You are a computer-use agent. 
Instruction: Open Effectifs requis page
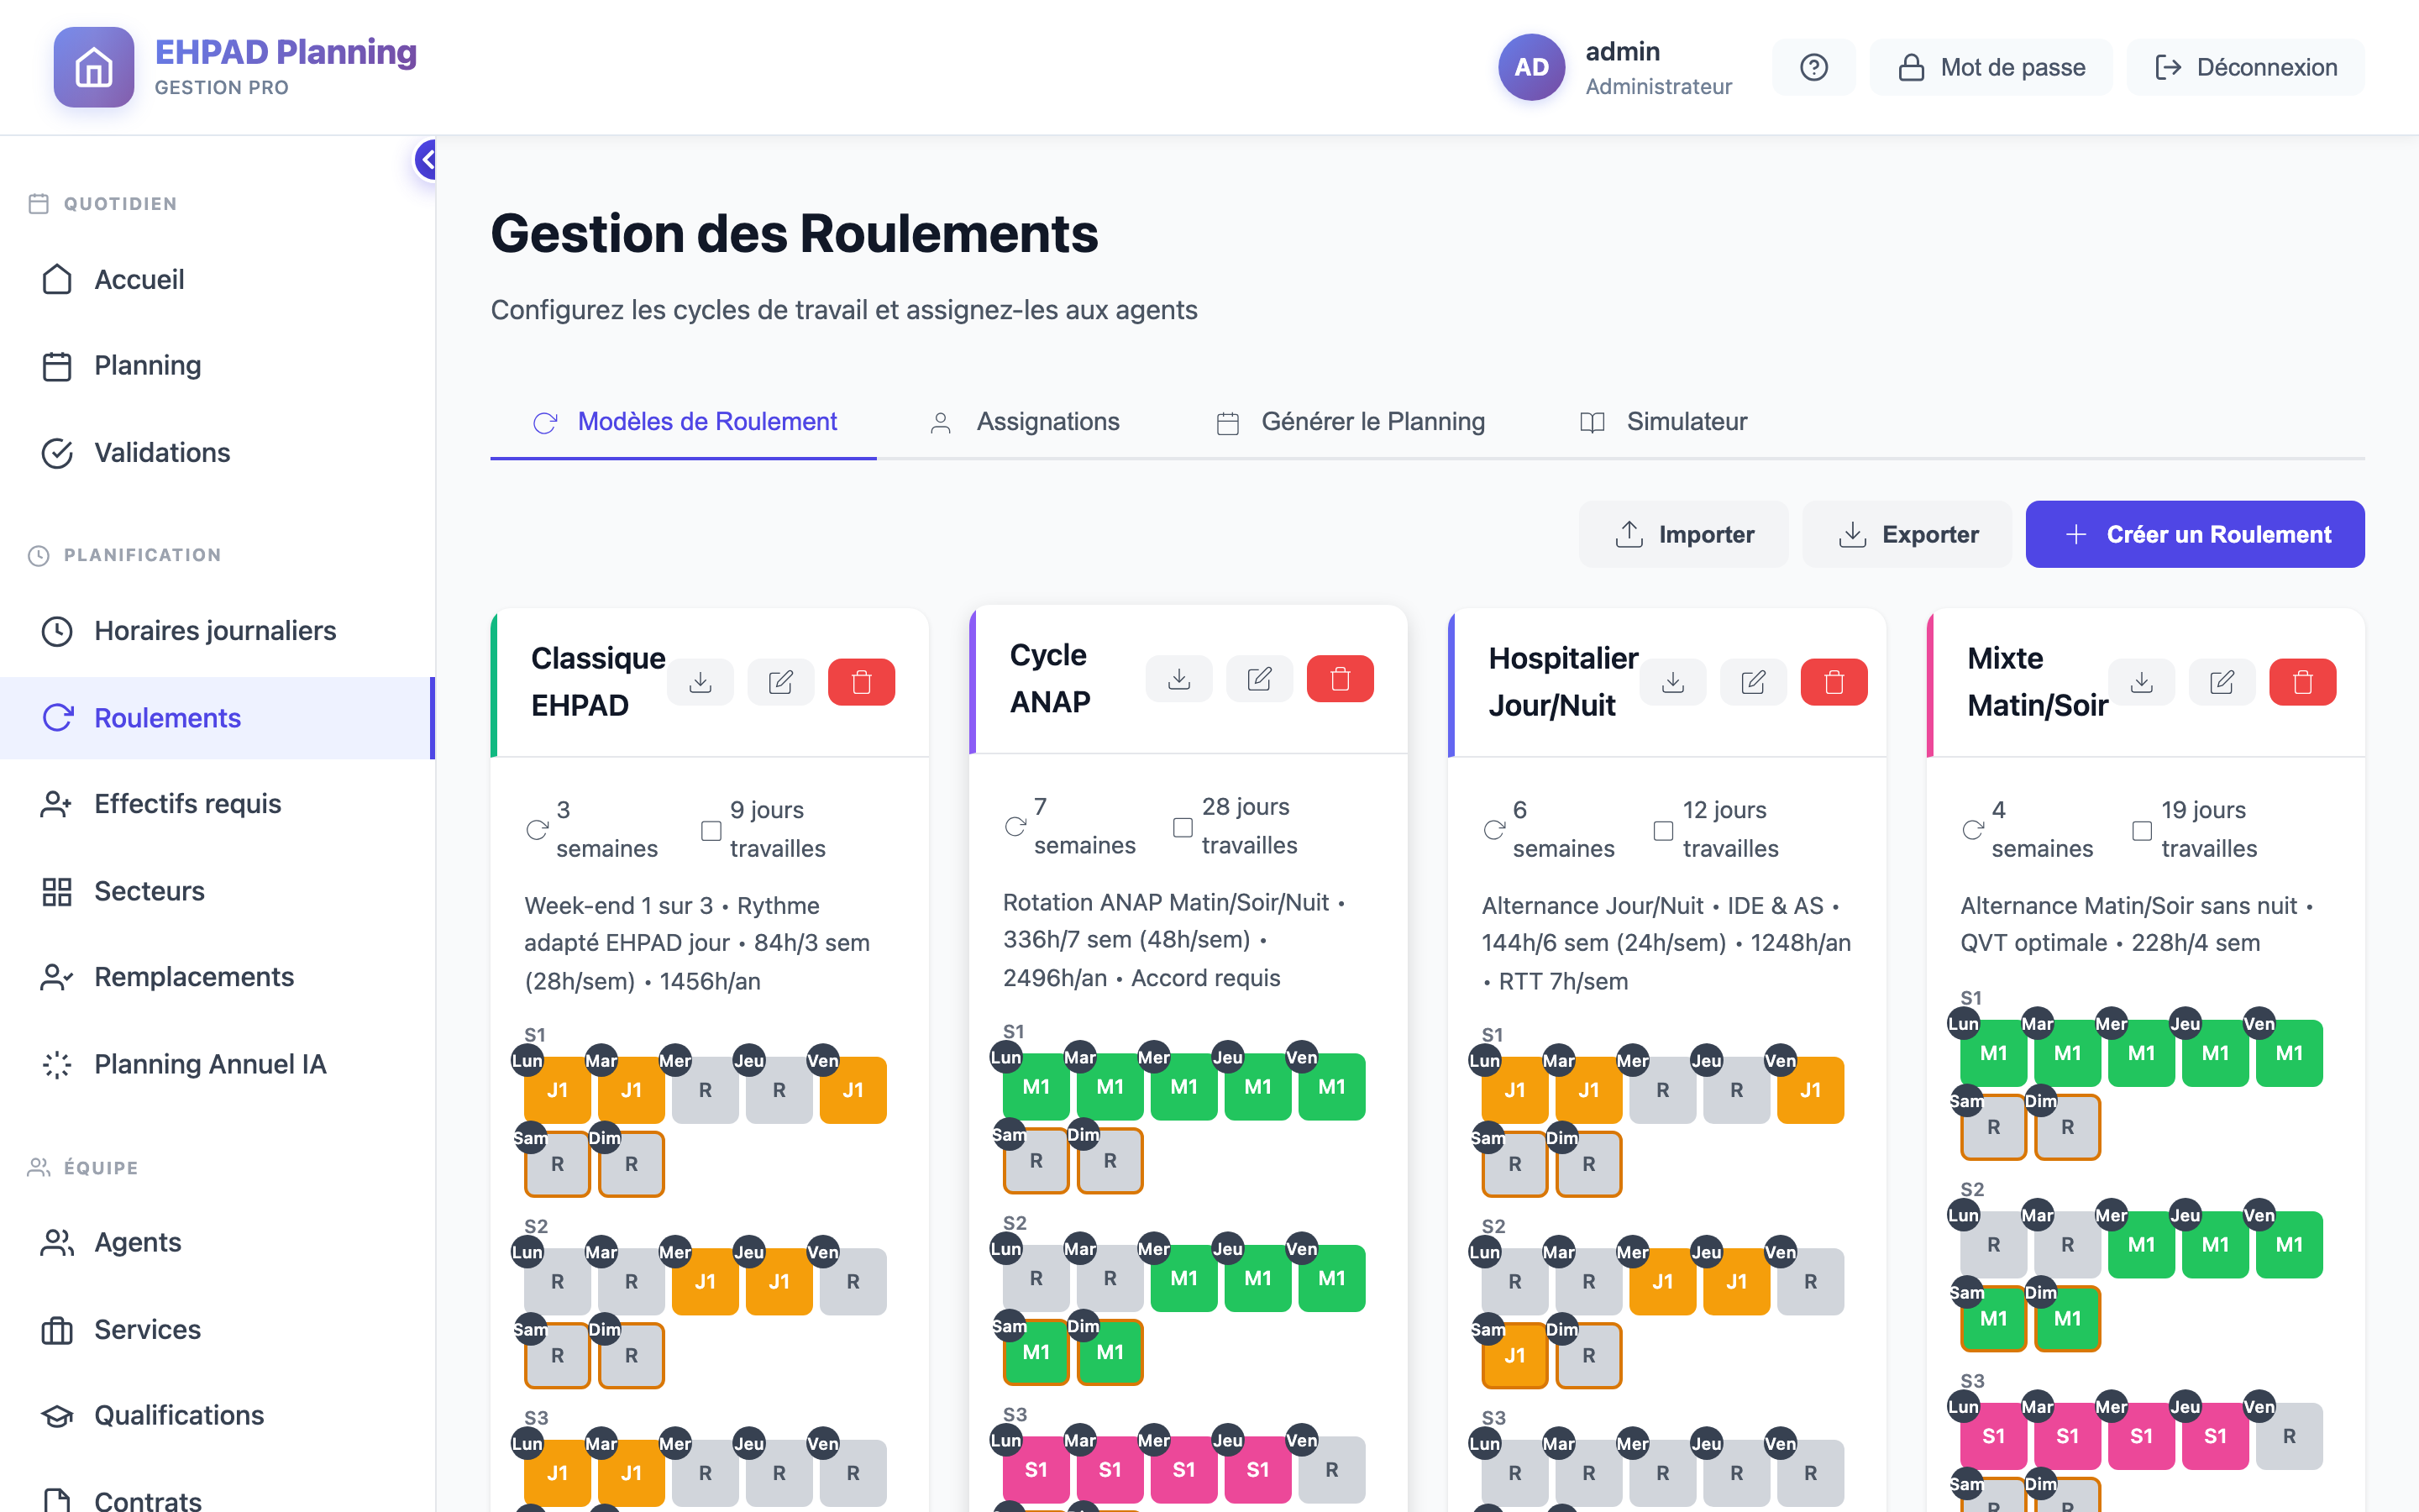coord(217,804)
